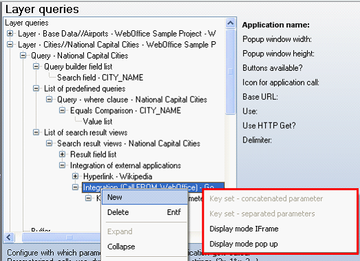The width and height of the screenshot is (360, 261).
Task: Select Equals Comparison - CITY_NAME item
Action: (125, 111)
